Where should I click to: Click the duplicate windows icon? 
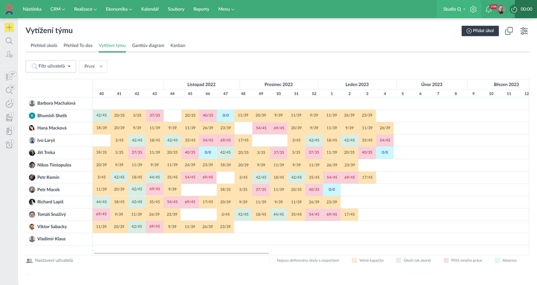coord(509,31)
